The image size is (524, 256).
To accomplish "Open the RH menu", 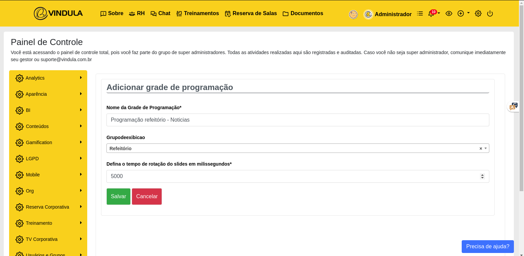I will click(x=137, y=13).
